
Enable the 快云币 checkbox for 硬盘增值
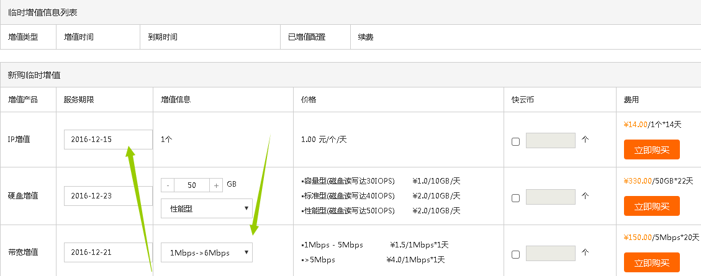click(515, 198)
